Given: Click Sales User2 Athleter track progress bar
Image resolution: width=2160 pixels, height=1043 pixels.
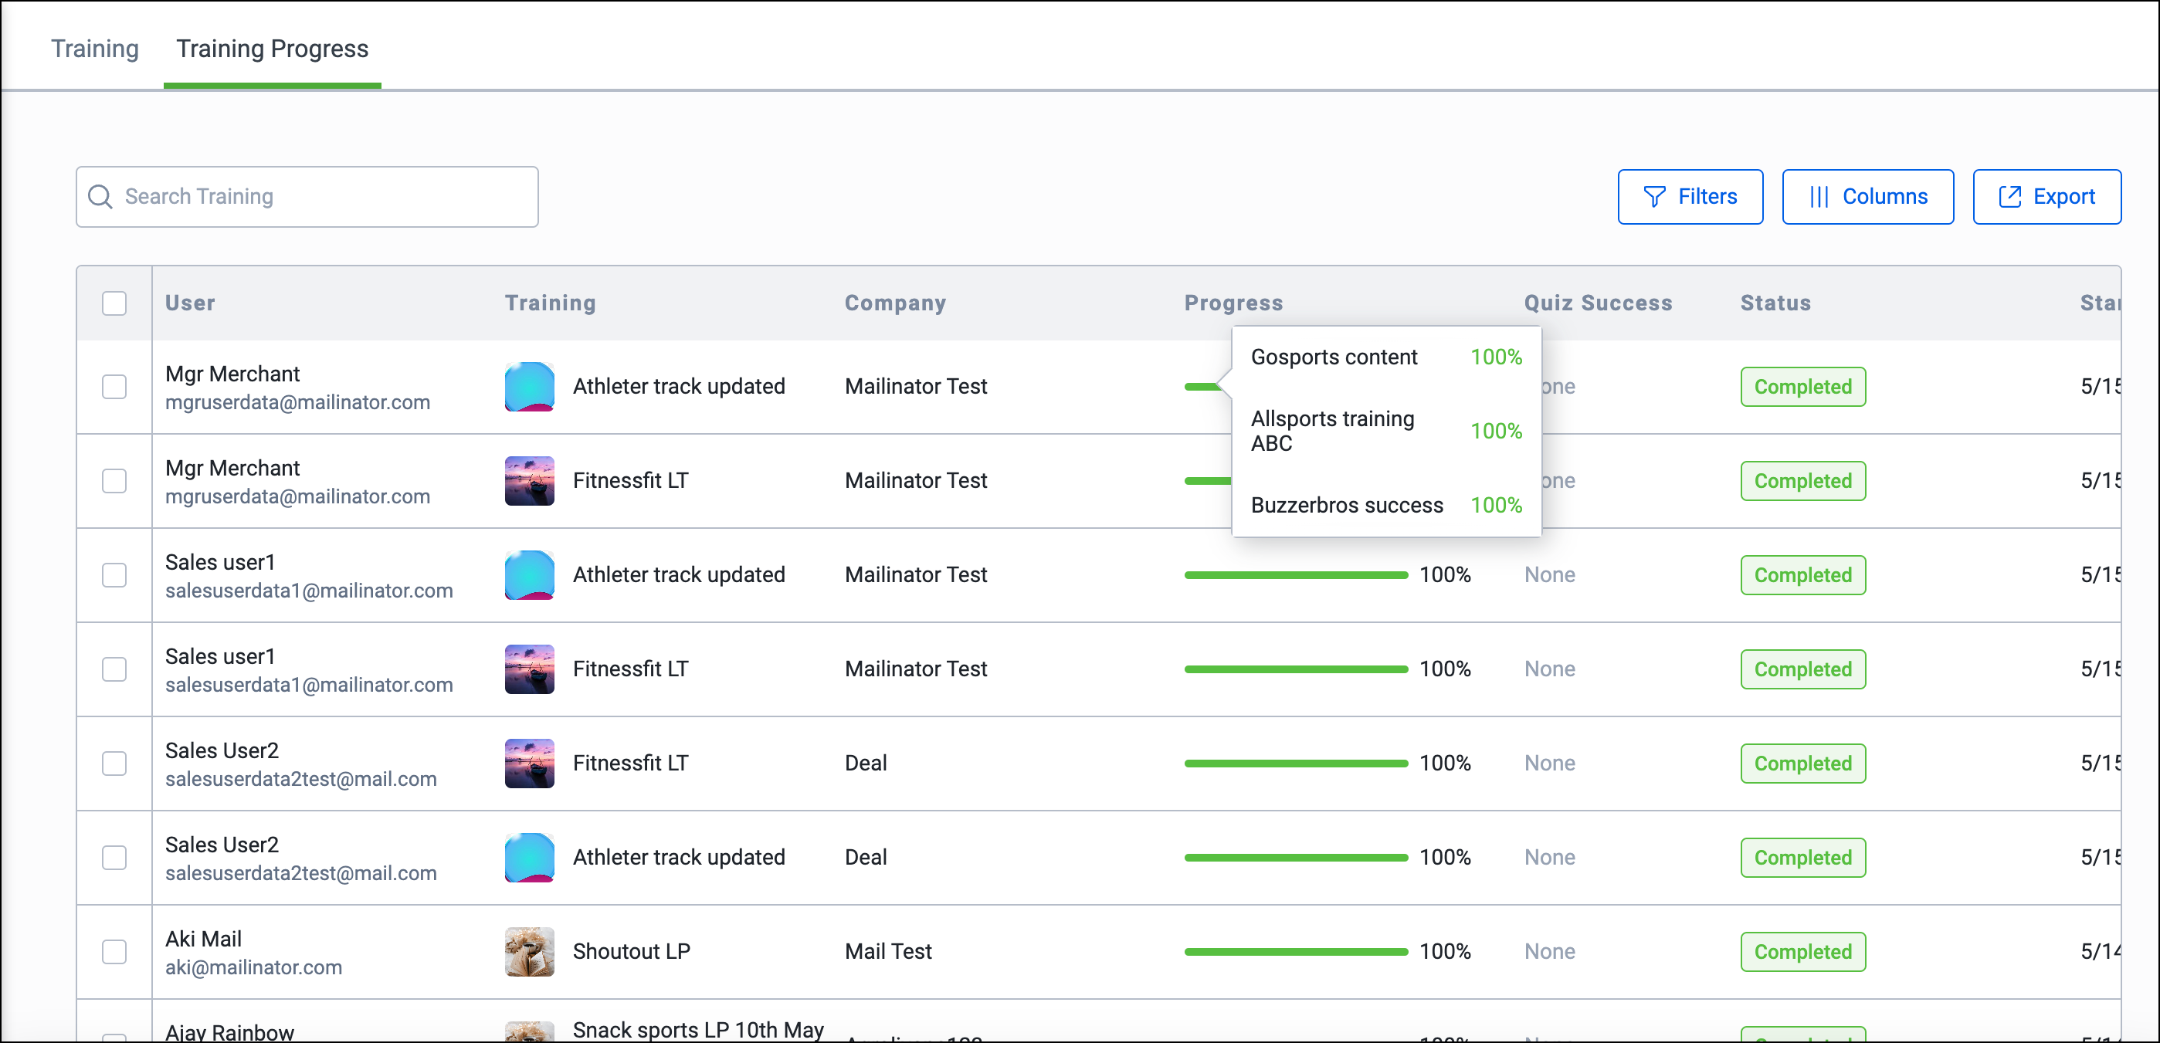Looking at the screenshot, I should click(1296, 857).
